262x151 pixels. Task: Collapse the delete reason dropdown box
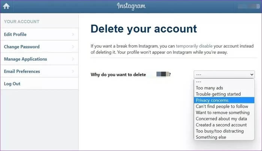coord(224,75)
